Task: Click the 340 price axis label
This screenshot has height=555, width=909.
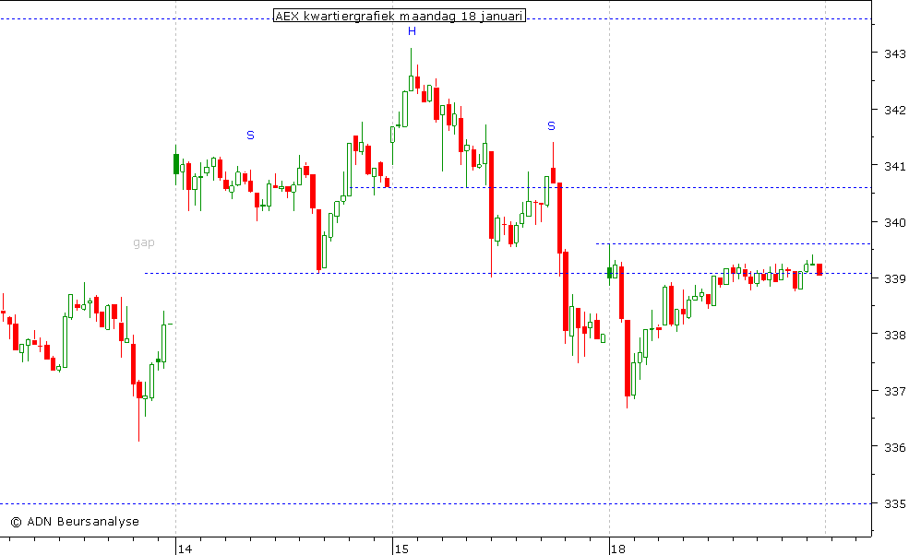Action: coord(894,222)
